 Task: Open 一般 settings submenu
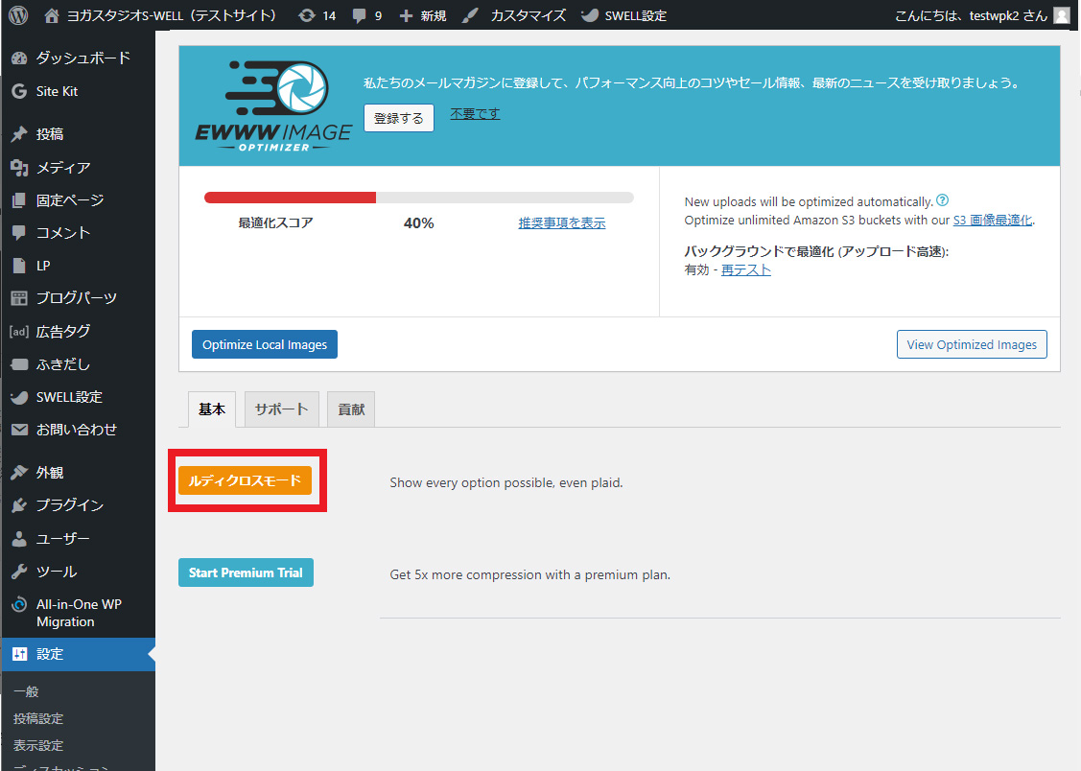click(26, 691)
